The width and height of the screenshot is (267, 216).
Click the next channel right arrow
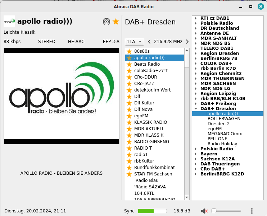coord(187,42)
